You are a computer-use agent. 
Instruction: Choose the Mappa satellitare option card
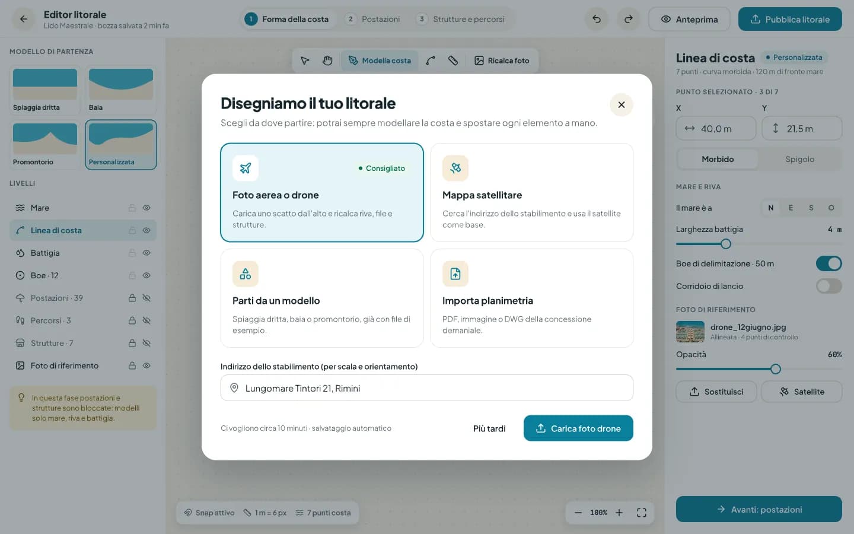(532, 192)
